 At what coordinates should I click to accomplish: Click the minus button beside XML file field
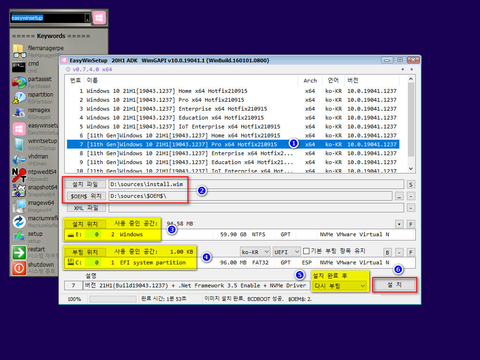[x=411, y=208]
